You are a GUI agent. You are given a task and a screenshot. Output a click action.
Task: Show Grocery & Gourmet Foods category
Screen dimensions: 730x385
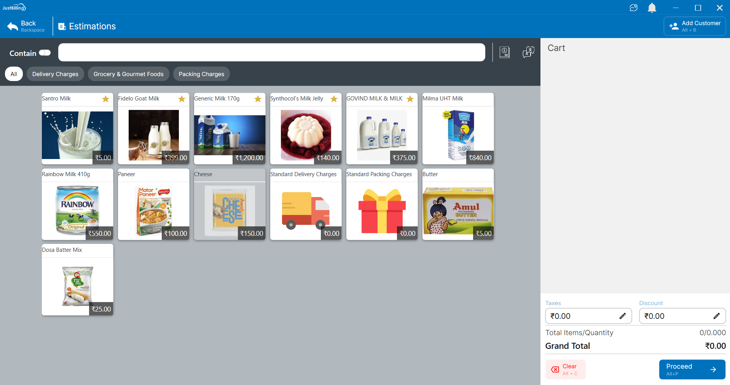[x=128, y=74]
